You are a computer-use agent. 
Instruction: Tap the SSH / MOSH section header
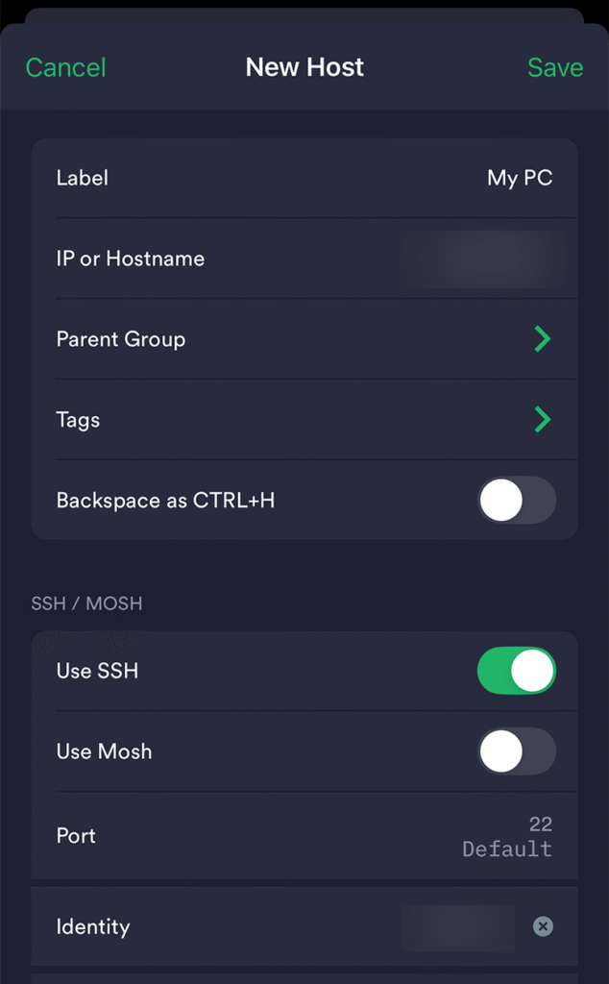click(x=86, y=603)
